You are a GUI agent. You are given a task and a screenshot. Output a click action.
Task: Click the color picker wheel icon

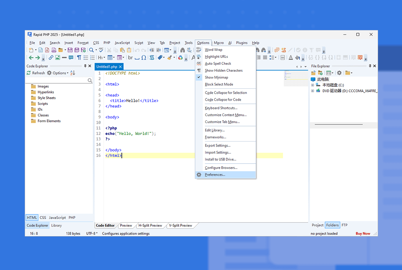[x=181, y=57]
